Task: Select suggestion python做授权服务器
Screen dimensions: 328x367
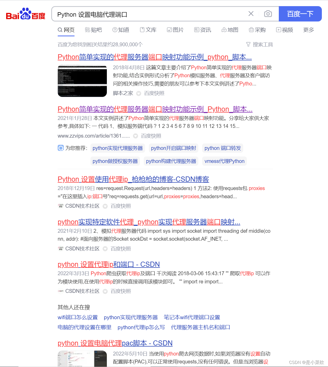Action: coord(115,161)
